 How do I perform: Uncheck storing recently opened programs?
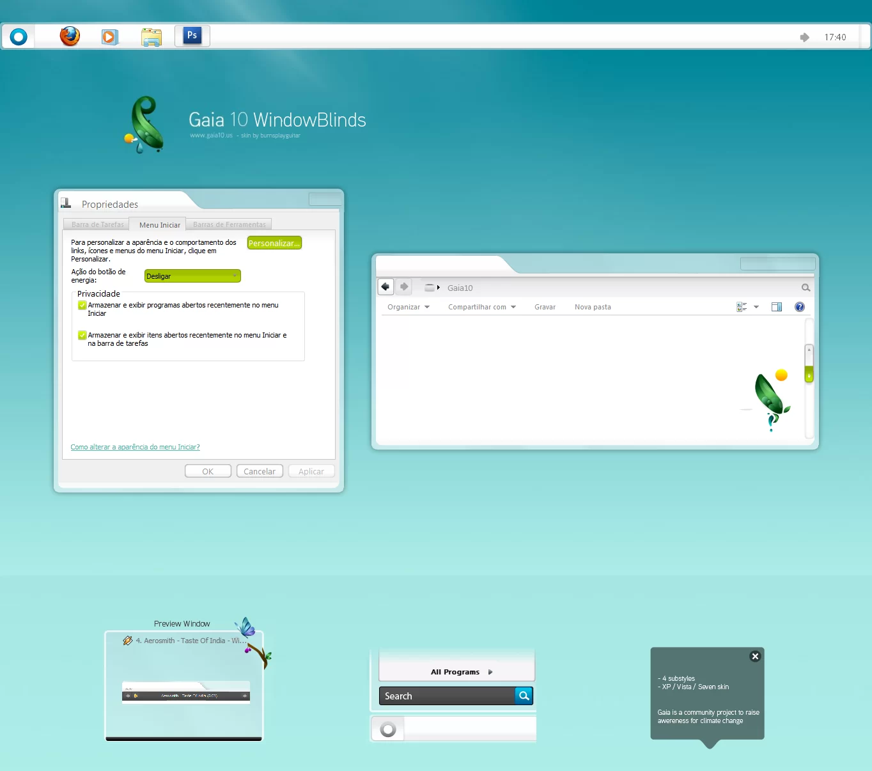pyautogui.click(x=82, y=306)
